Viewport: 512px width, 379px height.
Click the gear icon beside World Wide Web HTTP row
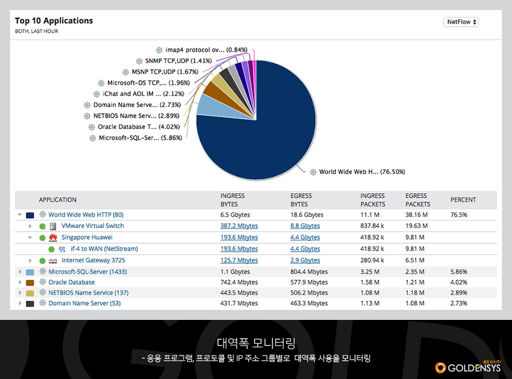click(x=43, y=214)
